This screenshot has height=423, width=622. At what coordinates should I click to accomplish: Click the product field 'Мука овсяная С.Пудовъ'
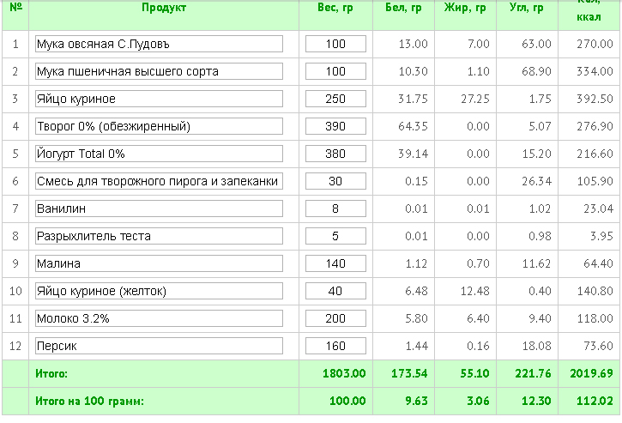(x=159, y=44)
